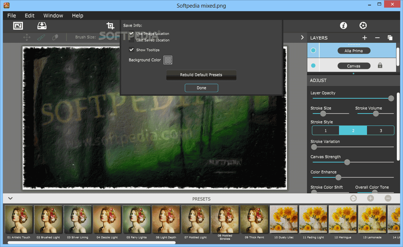This screenshot has height=247, width=403.
Task: Open the preferences gear icon
Action: 363,25
